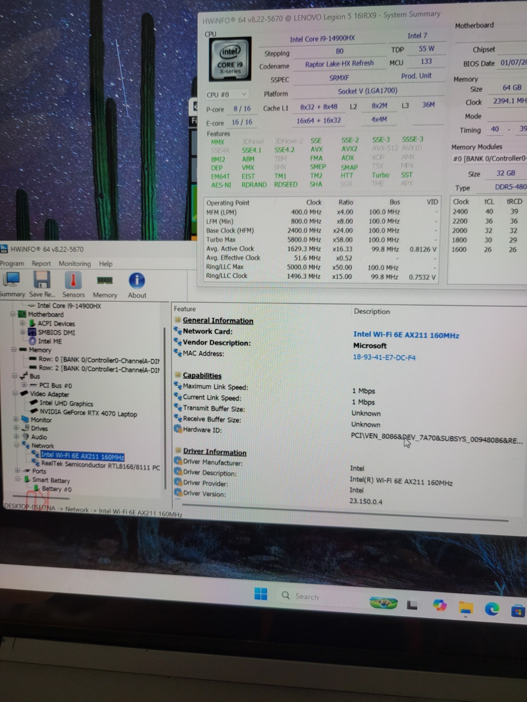The width and height of the screenshot is (527, 702).
Task: Expand the SMBIOS DMI node
Action: 22,332
